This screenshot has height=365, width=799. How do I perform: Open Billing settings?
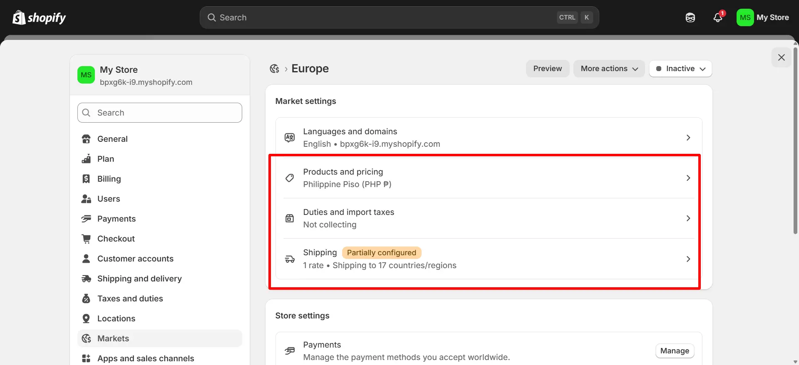[160, 179]
